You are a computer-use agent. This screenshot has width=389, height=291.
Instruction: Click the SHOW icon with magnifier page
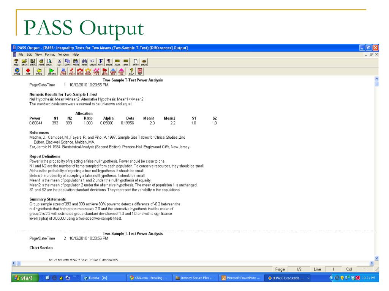pyautogui.click(x=49, y=62)
